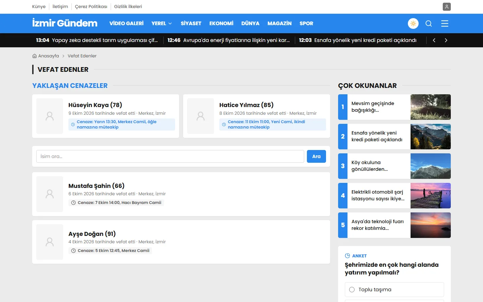Open the Künye link
The width and height of the screenshot is (483, 302).
(x=39, y=7)
